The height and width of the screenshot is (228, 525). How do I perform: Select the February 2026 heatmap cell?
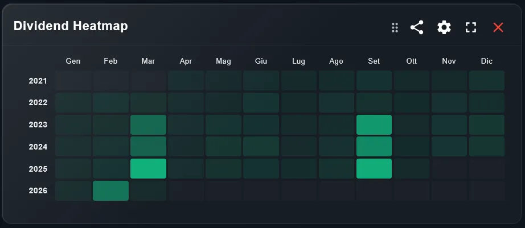click(110, 190)
